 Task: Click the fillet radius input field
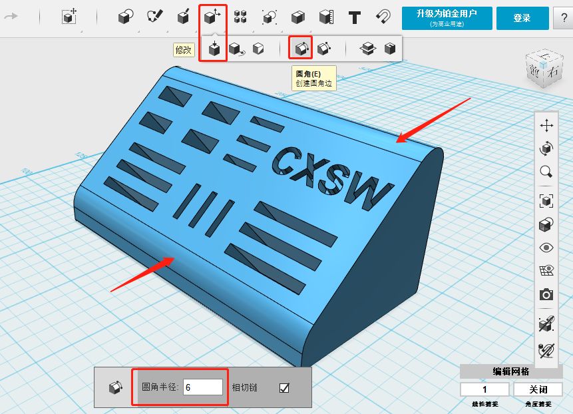(x=203, y=387)
